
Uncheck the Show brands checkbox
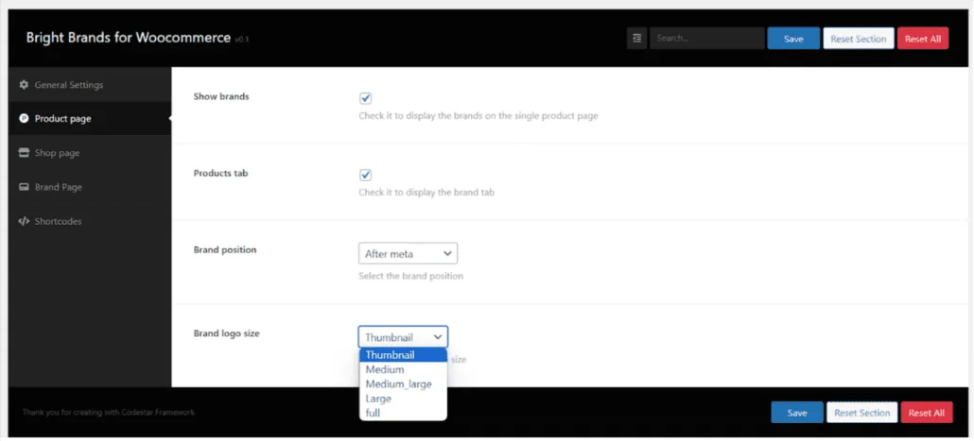[x=365, y=98]
